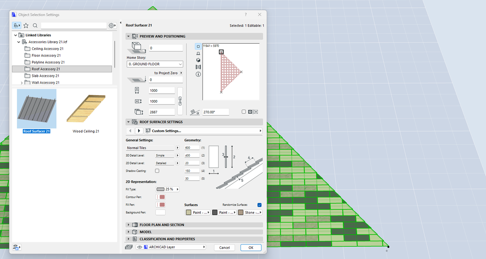
Task: Expand the Wall Accessory 21 folder
Action: point(21,83)
